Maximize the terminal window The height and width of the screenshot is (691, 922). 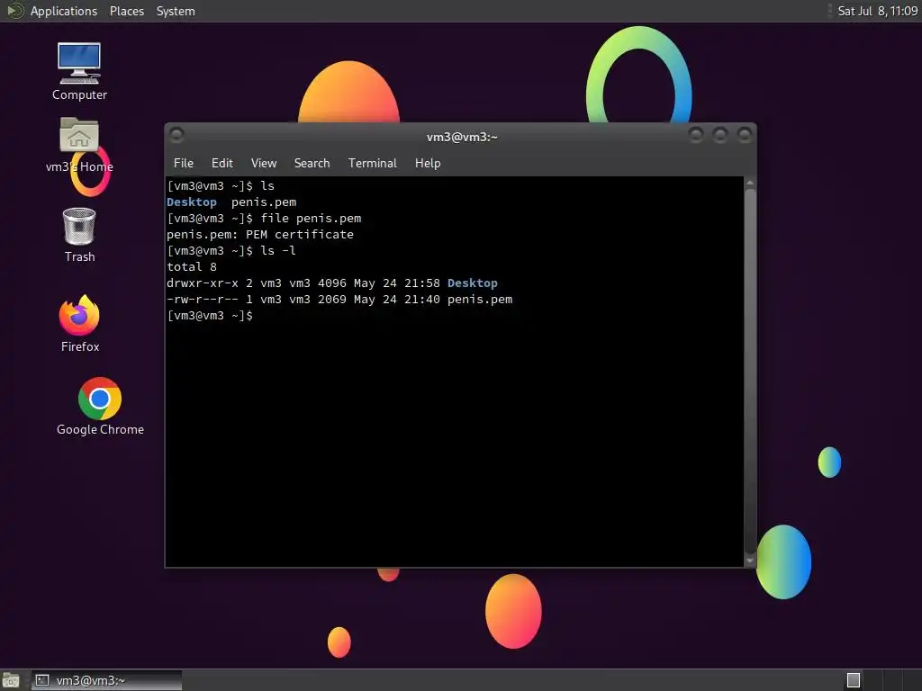720,135
